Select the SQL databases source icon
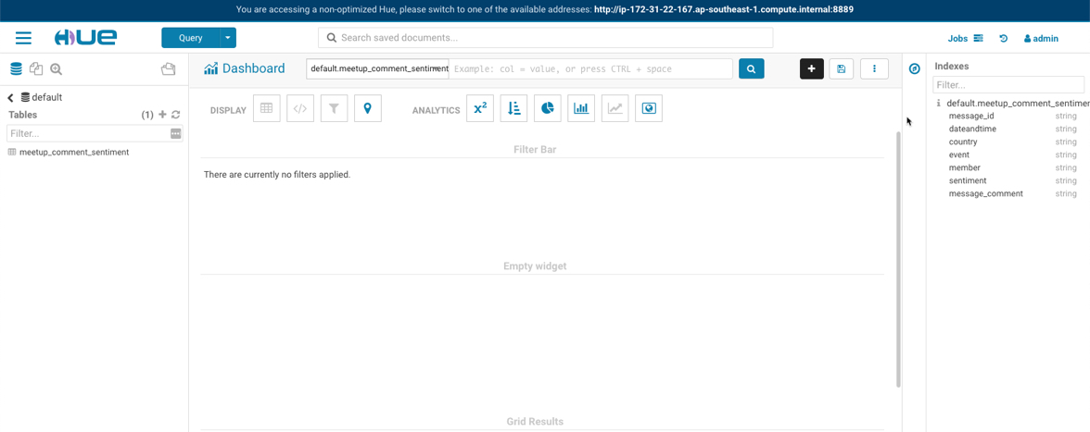 pos(16,68)
